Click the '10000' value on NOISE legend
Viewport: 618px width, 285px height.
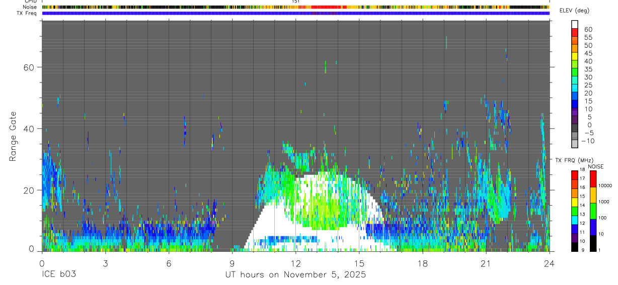[604, 186]
